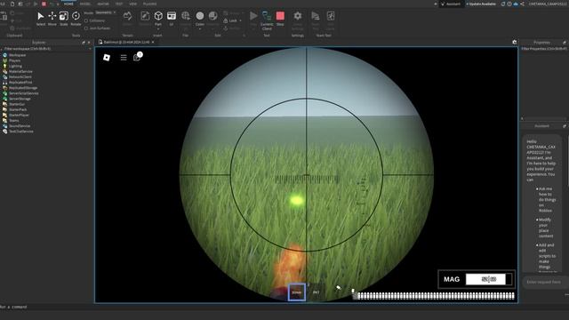569x320 pixels.
Task: Insert a Part using the cube icon
Action: (x=158, y=16)
